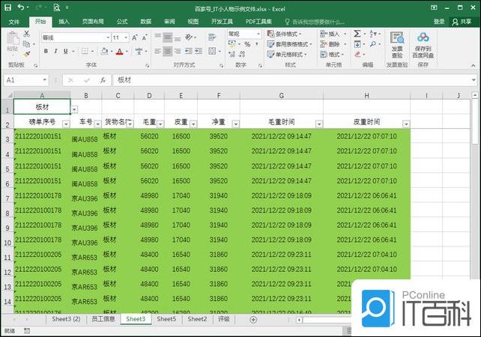Click the Print Preview icon in quick access toolbar
This screenshot has height=337, width=481.
point(56,7)
